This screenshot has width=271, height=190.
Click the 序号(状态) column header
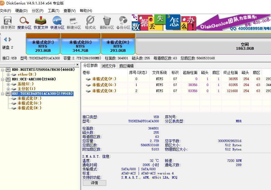pyautogui.click(x=138, y=73)
